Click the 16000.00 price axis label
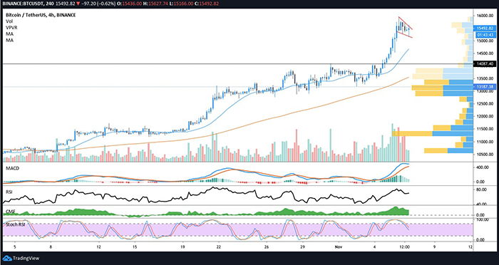This screenshot has height=265, width=499. point(485,16)
